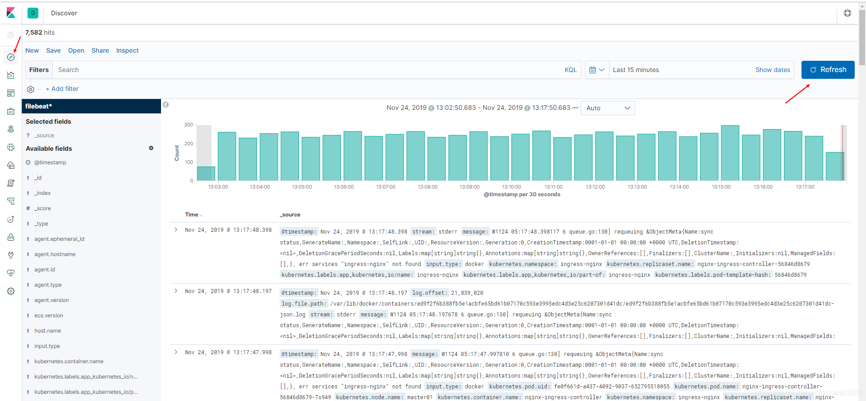Screen dimensions: 866x401
Task: Click Open in the top menu
Action: tap(76, 50)
